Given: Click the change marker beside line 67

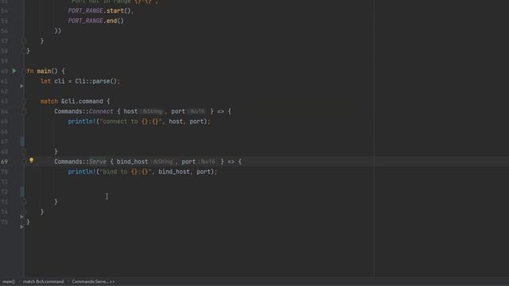Looking at the screenshot, I should pos(22,141).
